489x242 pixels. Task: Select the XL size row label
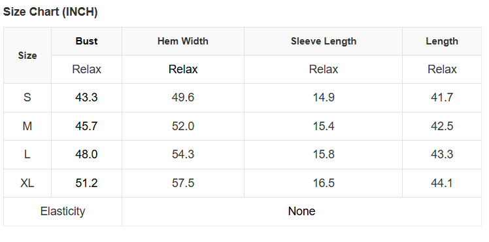pyautogui.click(x=27, y=183)
